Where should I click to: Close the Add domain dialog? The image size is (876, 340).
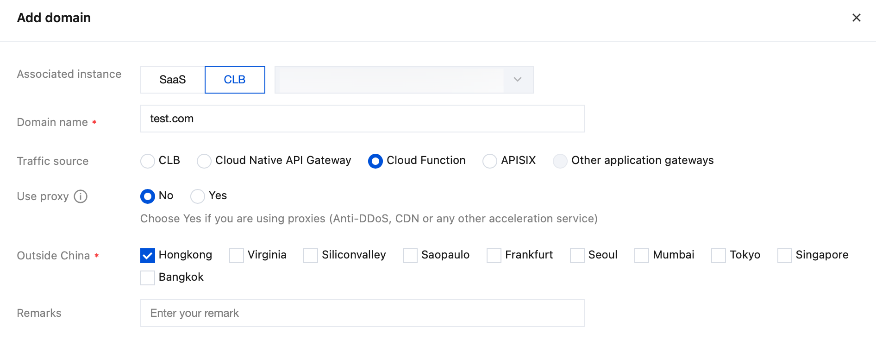pyautogui.click(x=856, y=18)
